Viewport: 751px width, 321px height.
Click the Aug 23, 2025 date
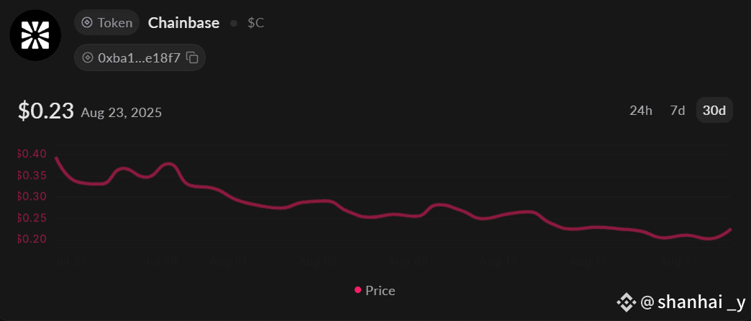[121, 113]
